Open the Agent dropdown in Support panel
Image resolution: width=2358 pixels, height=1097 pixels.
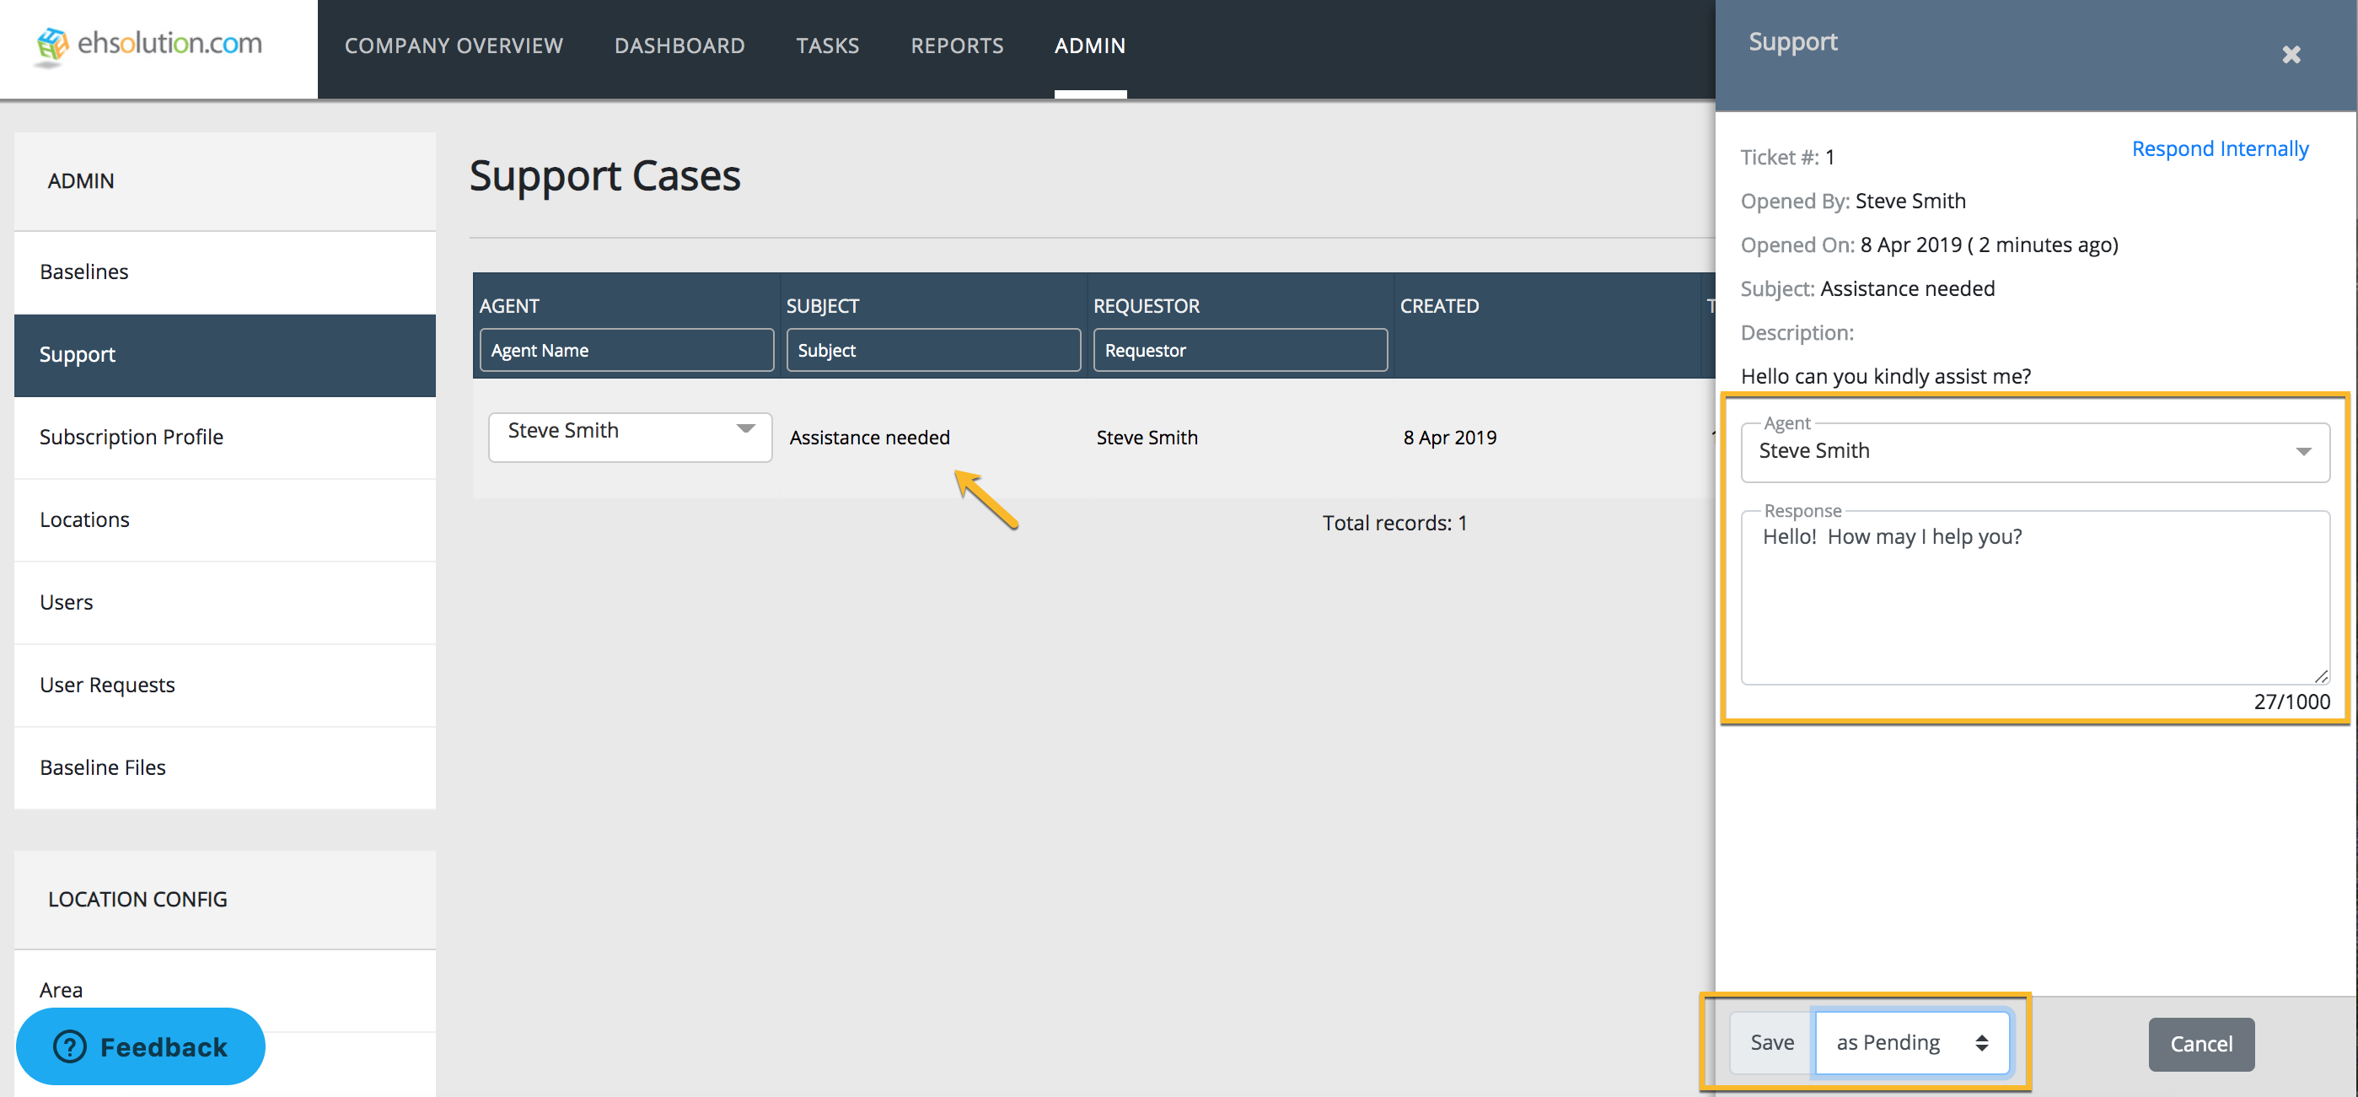[2034, 451]
